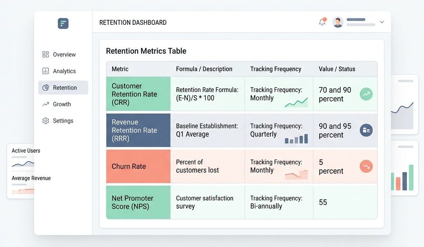Viewport: 424px width, 247px height.
Task: Click the Retention Metrics Table heading
Action: [146, 51]
